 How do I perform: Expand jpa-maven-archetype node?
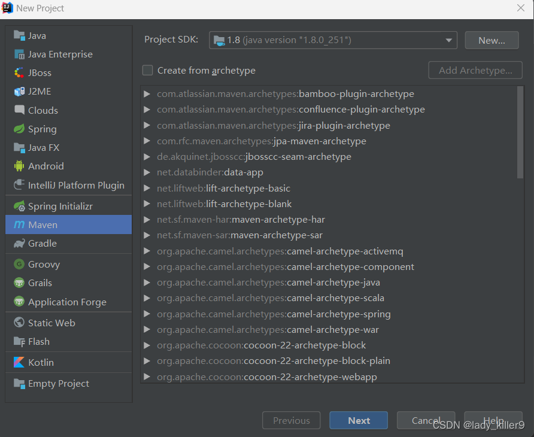tap(147, 141)
